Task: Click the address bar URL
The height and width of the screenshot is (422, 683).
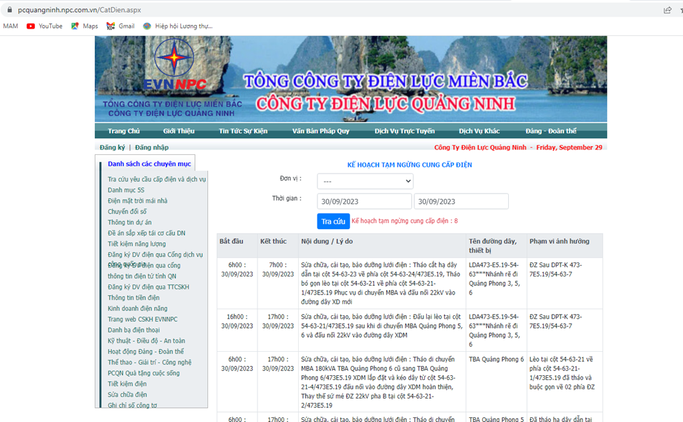Action: pyautogui.click(x=79, y=9)
